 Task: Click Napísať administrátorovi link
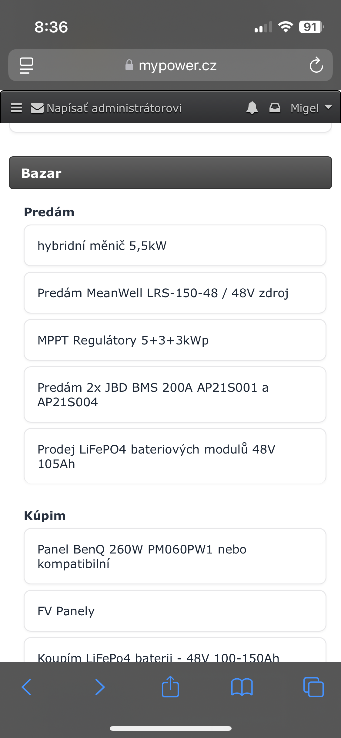(114, 108)
